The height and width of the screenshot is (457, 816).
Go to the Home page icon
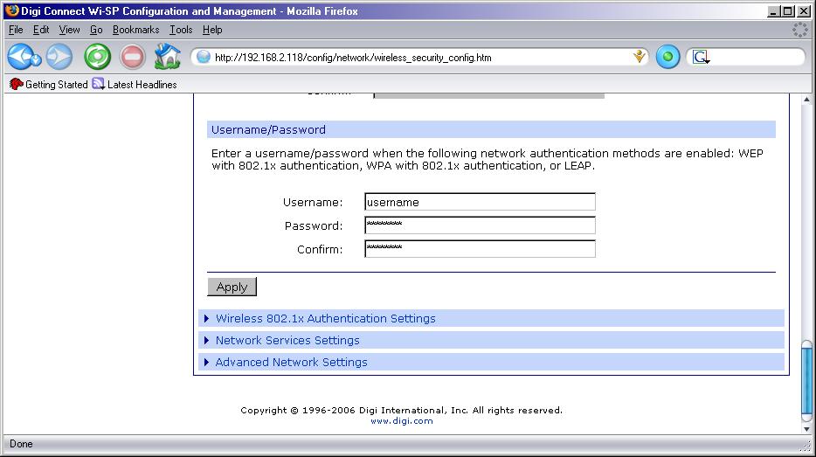[x=167, y=58]
